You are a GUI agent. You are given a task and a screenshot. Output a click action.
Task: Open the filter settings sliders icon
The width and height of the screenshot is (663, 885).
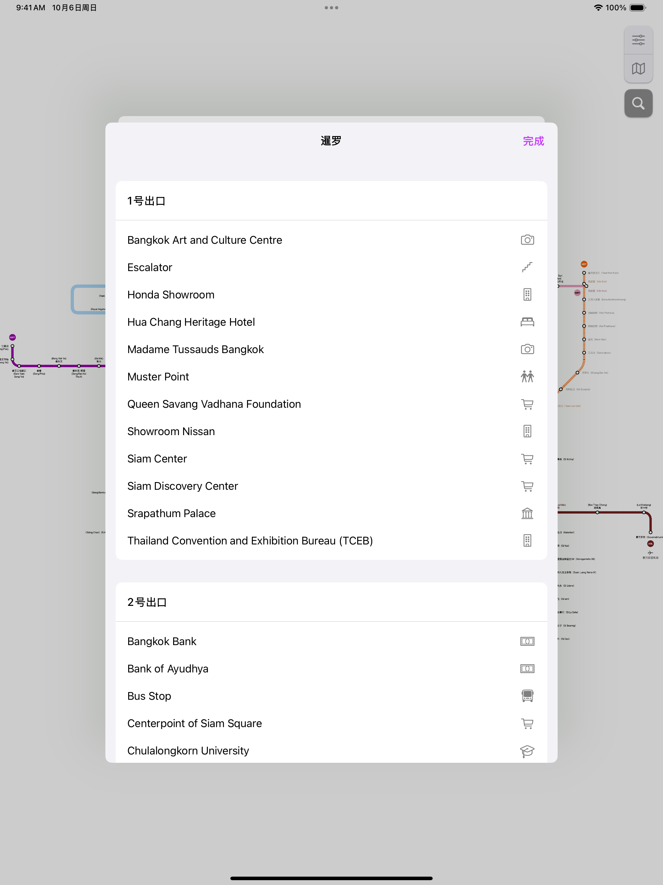[x=638, y=40]
